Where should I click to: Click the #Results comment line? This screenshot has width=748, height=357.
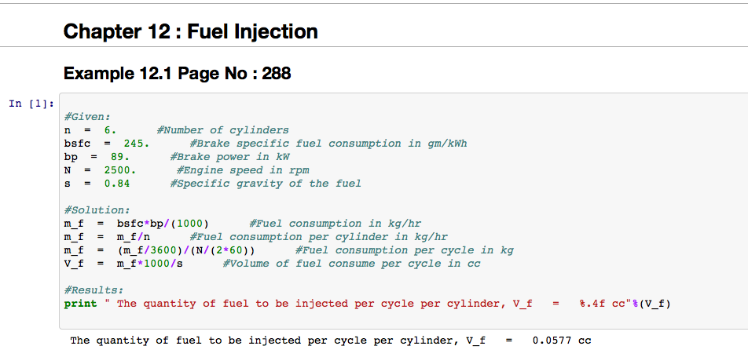(x=93, y=290)
